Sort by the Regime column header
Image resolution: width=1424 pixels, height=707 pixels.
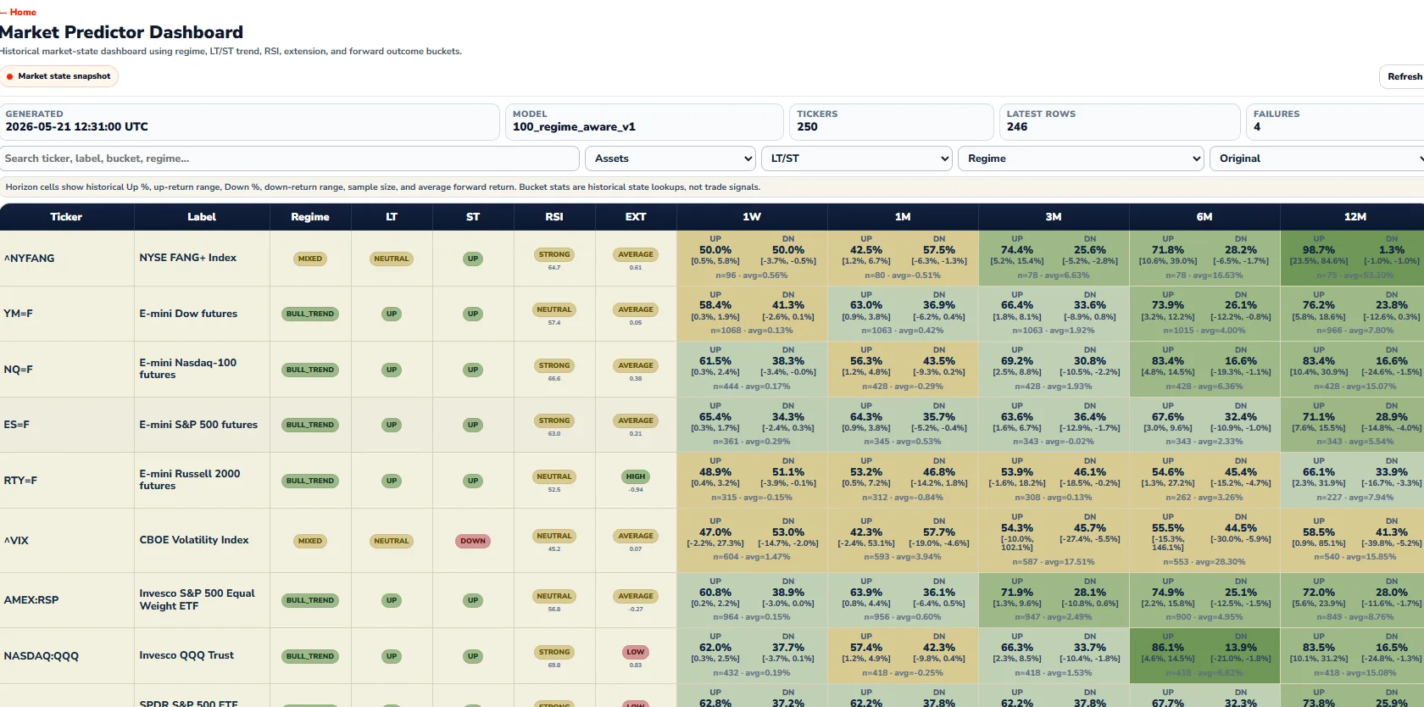[x=310, y=217]
